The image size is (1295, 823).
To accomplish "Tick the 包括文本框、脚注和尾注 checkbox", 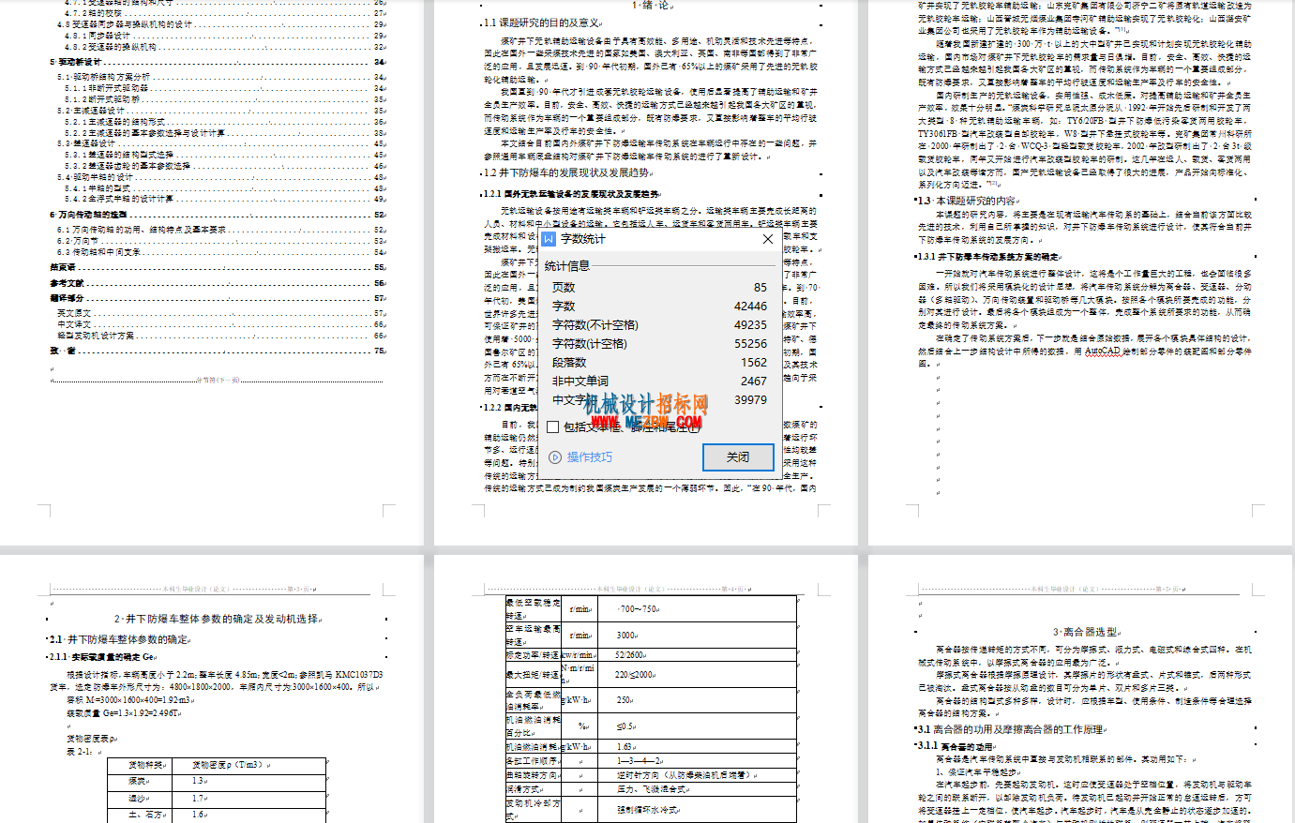I will [553, 426].
